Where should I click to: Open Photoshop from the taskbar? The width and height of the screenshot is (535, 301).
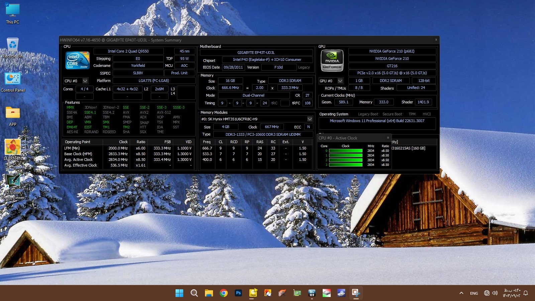point(238,293)
